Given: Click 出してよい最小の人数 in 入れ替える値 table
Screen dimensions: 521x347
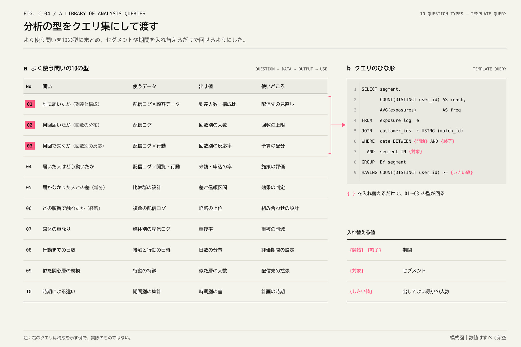Looking at the screenshot, I should coord(426,292).
